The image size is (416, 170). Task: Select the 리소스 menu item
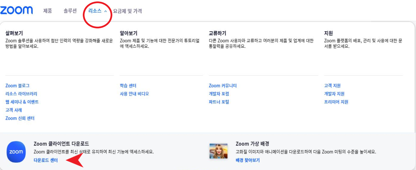click(95, 11)
